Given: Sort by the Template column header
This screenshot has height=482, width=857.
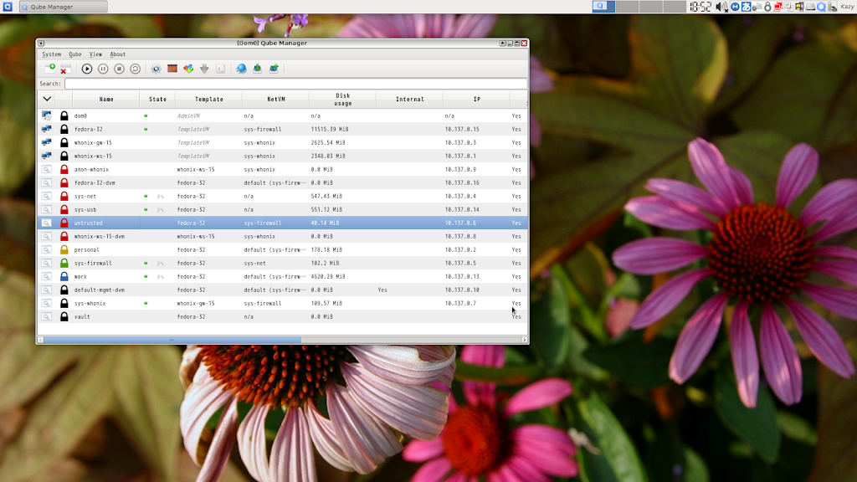Looking at the screenshot, I should [208, 99].
